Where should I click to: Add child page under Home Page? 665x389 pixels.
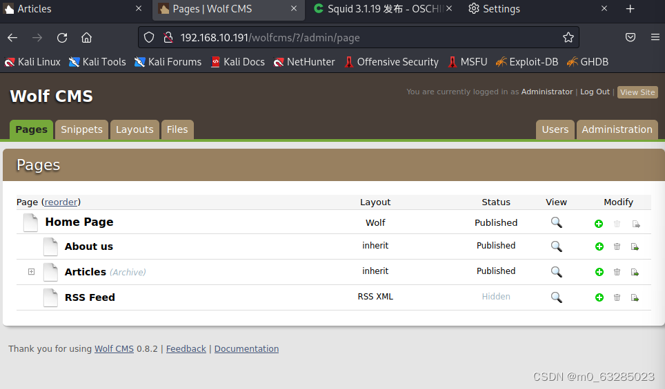tap(599, 224)
